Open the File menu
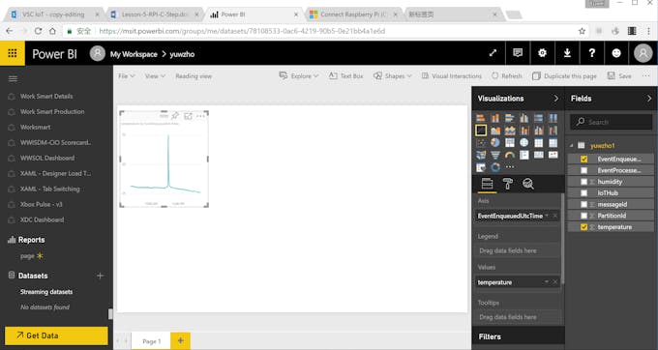 [x=127, y=75]
